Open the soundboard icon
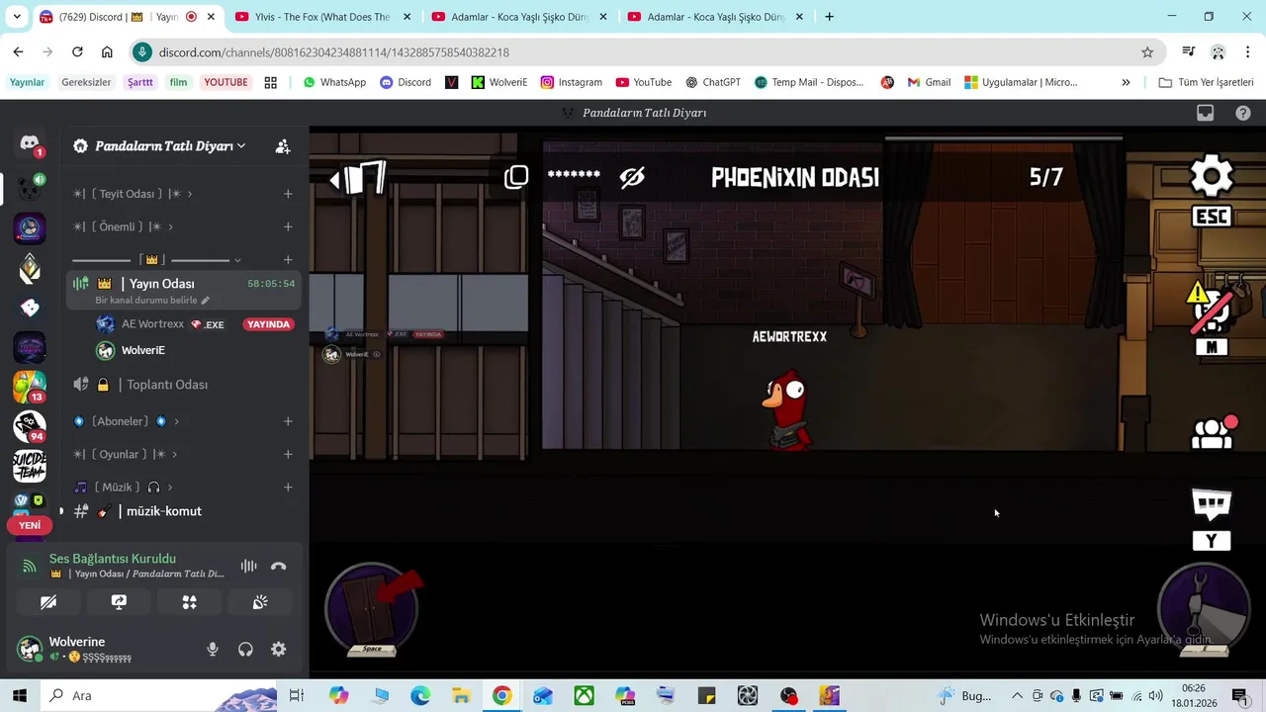1266x712 pixels. 260,602
